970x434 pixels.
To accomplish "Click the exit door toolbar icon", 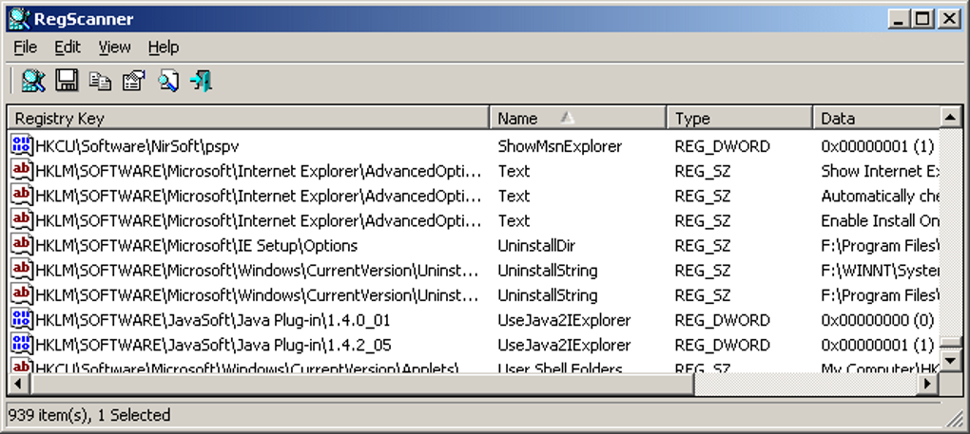I will [x=201, y=81].
